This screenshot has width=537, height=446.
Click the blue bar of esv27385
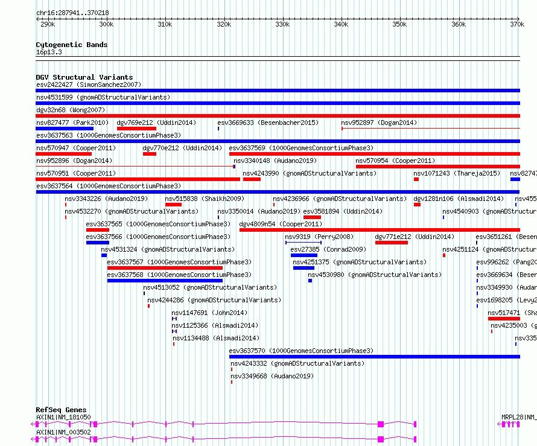(304, 255)
